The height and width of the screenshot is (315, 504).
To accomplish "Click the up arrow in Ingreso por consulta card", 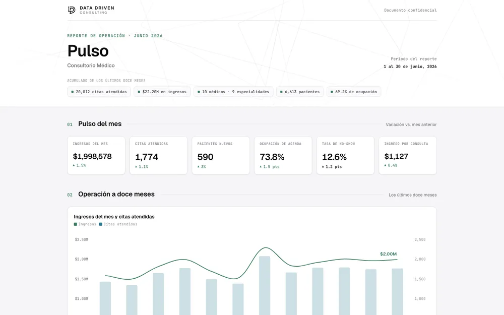I will click(386, 165).
